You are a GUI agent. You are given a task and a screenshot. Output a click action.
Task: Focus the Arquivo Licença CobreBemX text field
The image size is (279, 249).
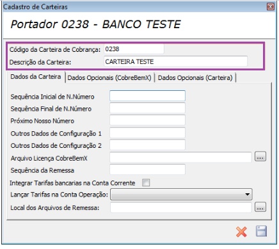point(180,157)
